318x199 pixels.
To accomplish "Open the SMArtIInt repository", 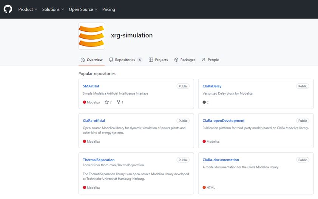I will click(91, 86).
